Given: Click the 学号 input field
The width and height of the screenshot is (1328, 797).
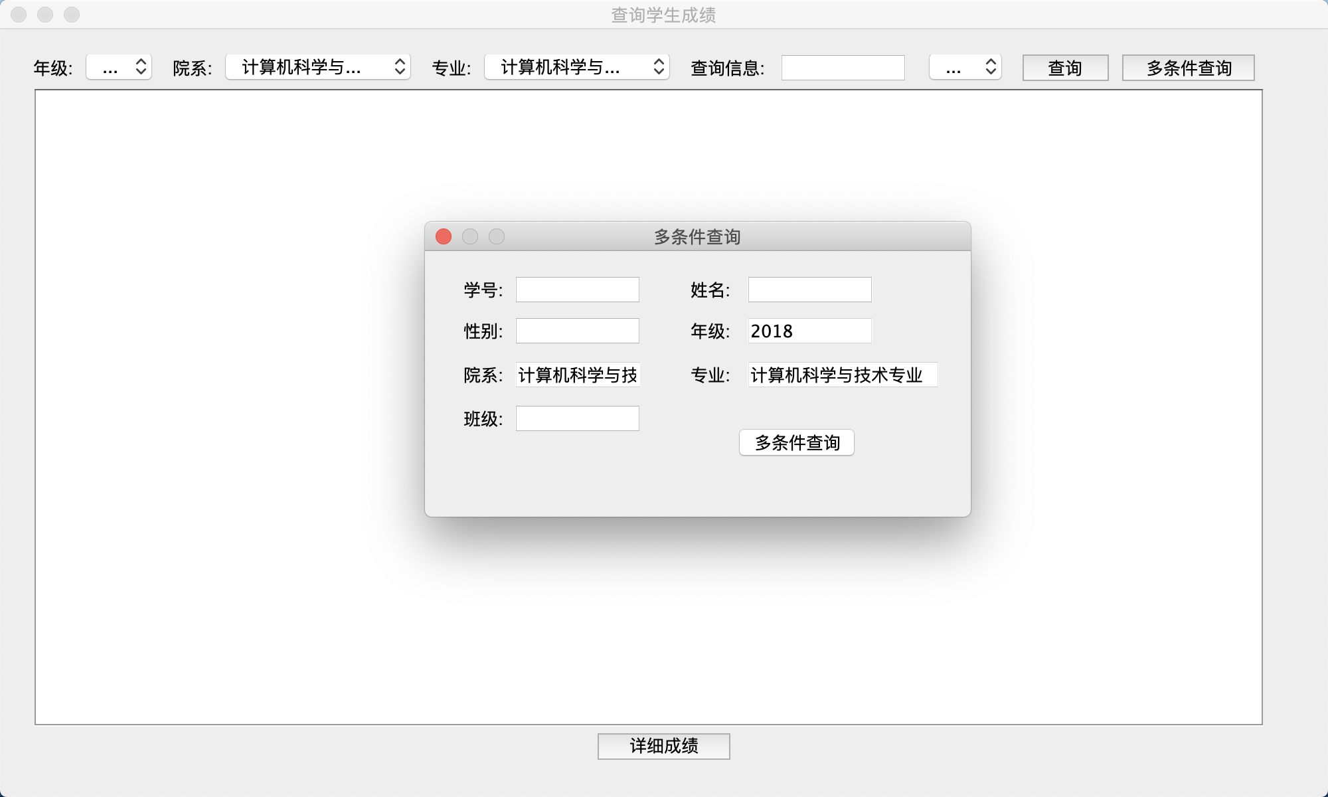Looking at the screenshot, I should coord(577,289).
